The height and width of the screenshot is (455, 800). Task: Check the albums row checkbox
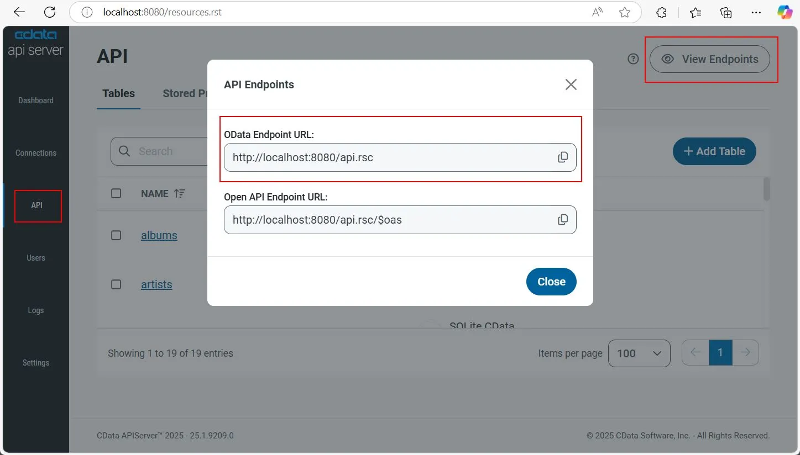coord(116,235)
